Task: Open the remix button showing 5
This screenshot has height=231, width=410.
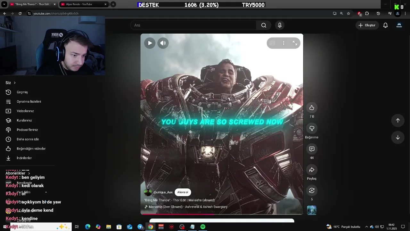Action: coord(312,191)
